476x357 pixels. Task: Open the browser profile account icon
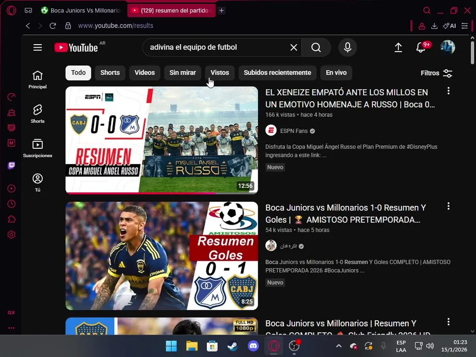(x=421, y=26)
